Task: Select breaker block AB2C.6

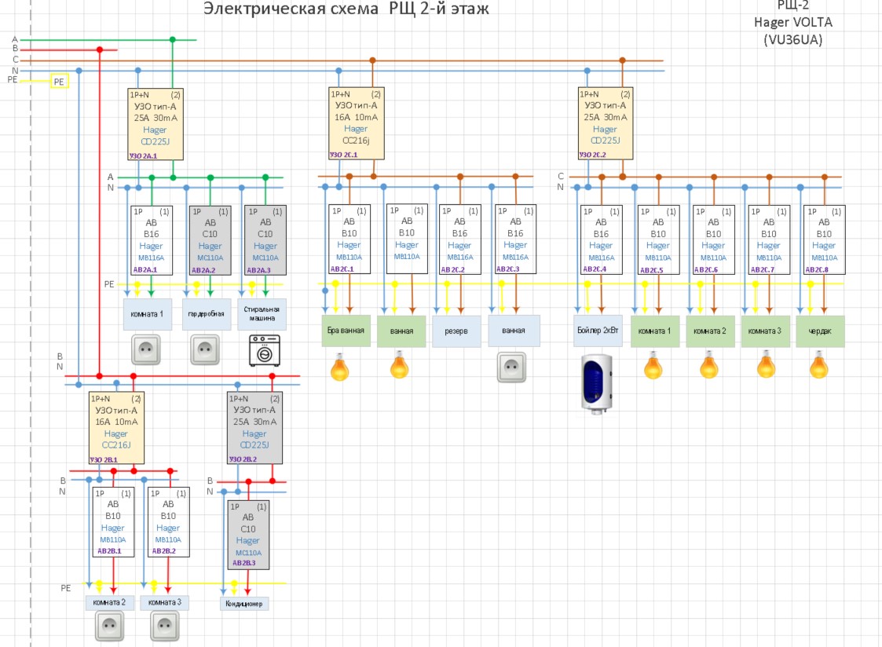Action: 714,239
